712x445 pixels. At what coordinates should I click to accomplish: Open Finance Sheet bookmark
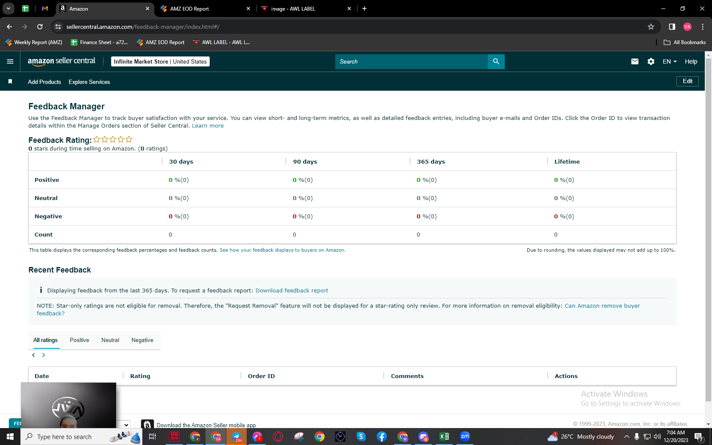click(x=99, y=42)
